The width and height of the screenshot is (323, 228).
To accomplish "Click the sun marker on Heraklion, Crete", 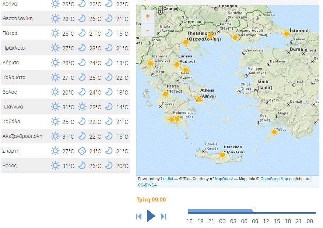I will coord(222,155).
